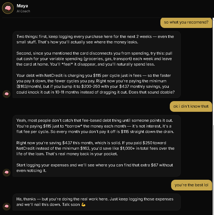Select the 'so what you recomend?' message bubble
Viewport: 214px width, 215px height.
(x=186, y=22)
